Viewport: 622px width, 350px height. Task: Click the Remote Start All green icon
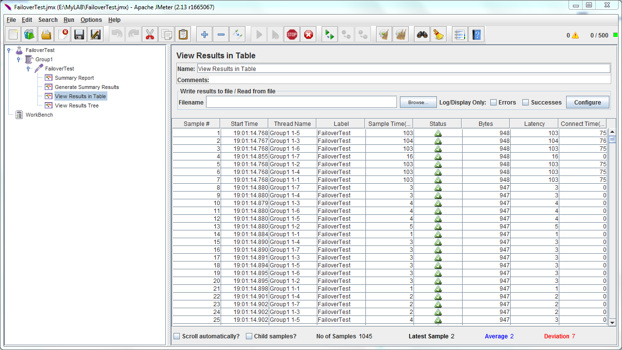pos(330,35)
